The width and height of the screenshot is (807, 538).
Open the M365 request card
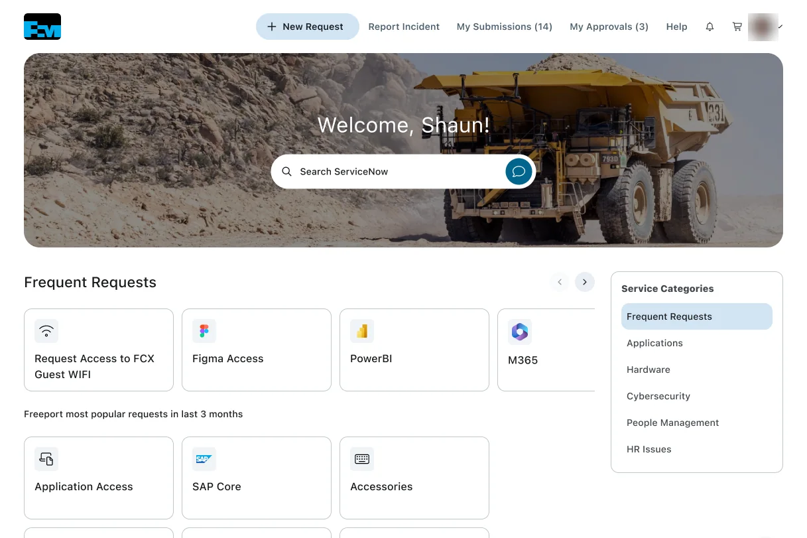(546, 350)
